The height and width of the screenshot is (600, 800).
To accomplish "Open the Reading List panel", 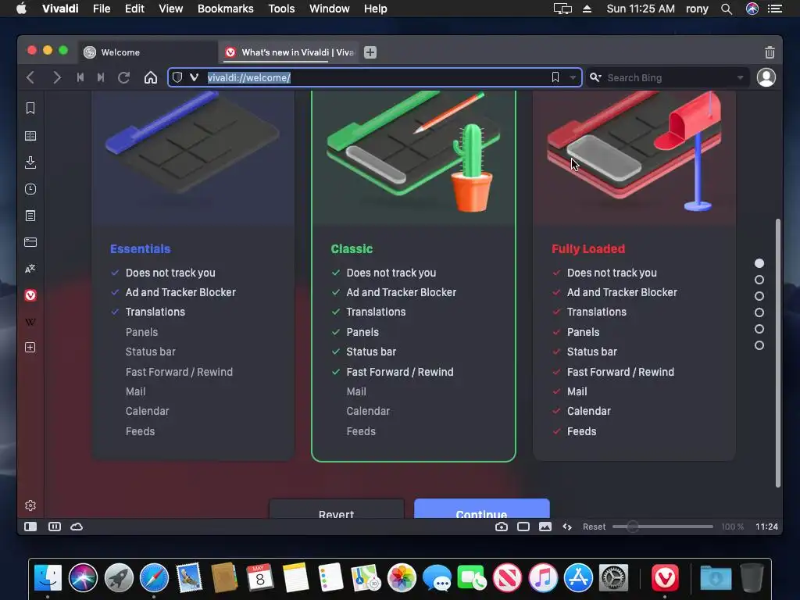I will click(x=30, y=136).
